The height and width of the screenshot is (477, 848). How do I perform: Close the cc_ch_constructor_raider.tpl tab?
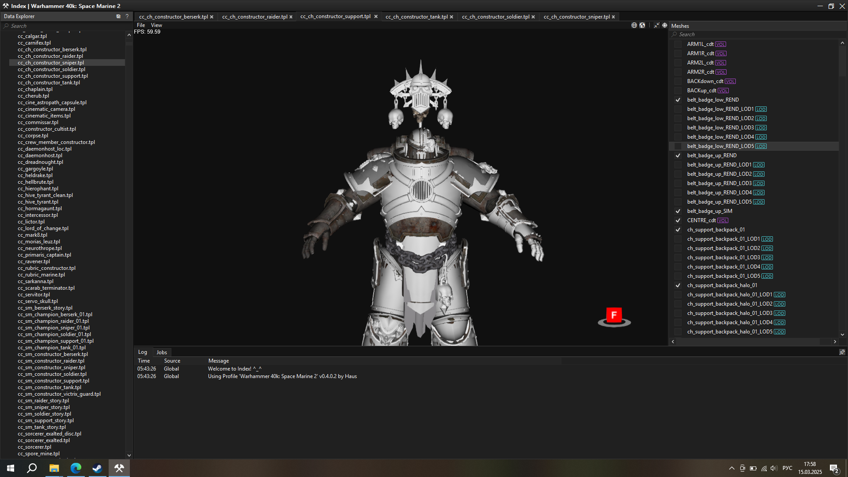click(291, 17)
